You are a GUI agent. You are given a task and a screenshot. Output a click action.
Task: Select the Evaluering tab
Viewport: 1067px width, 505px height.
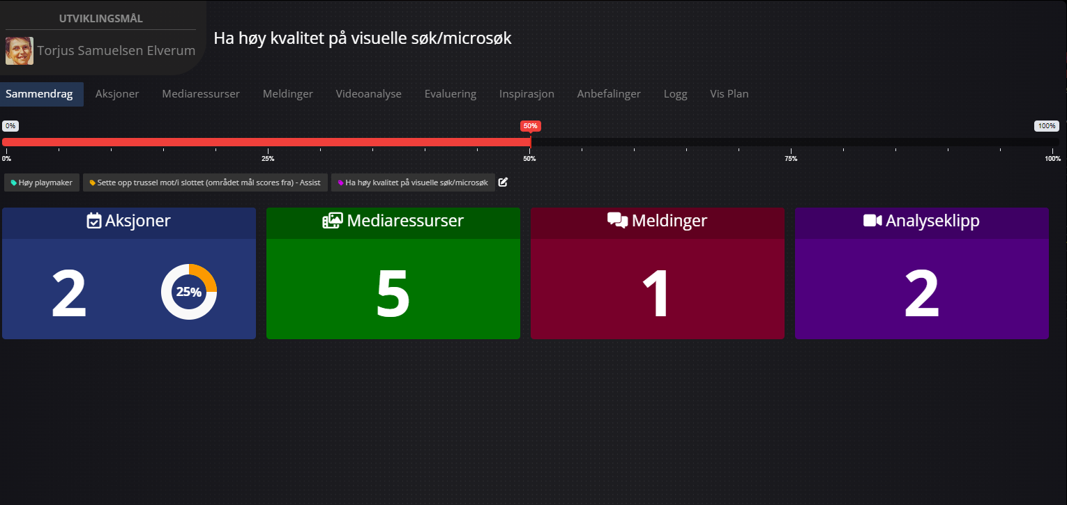coord(450,94)
